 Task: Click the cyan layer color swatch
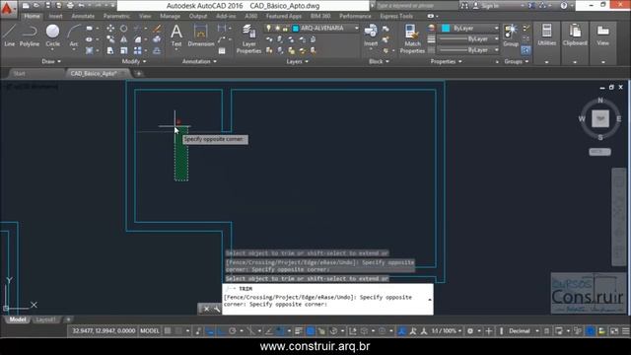tap(296, 29)
